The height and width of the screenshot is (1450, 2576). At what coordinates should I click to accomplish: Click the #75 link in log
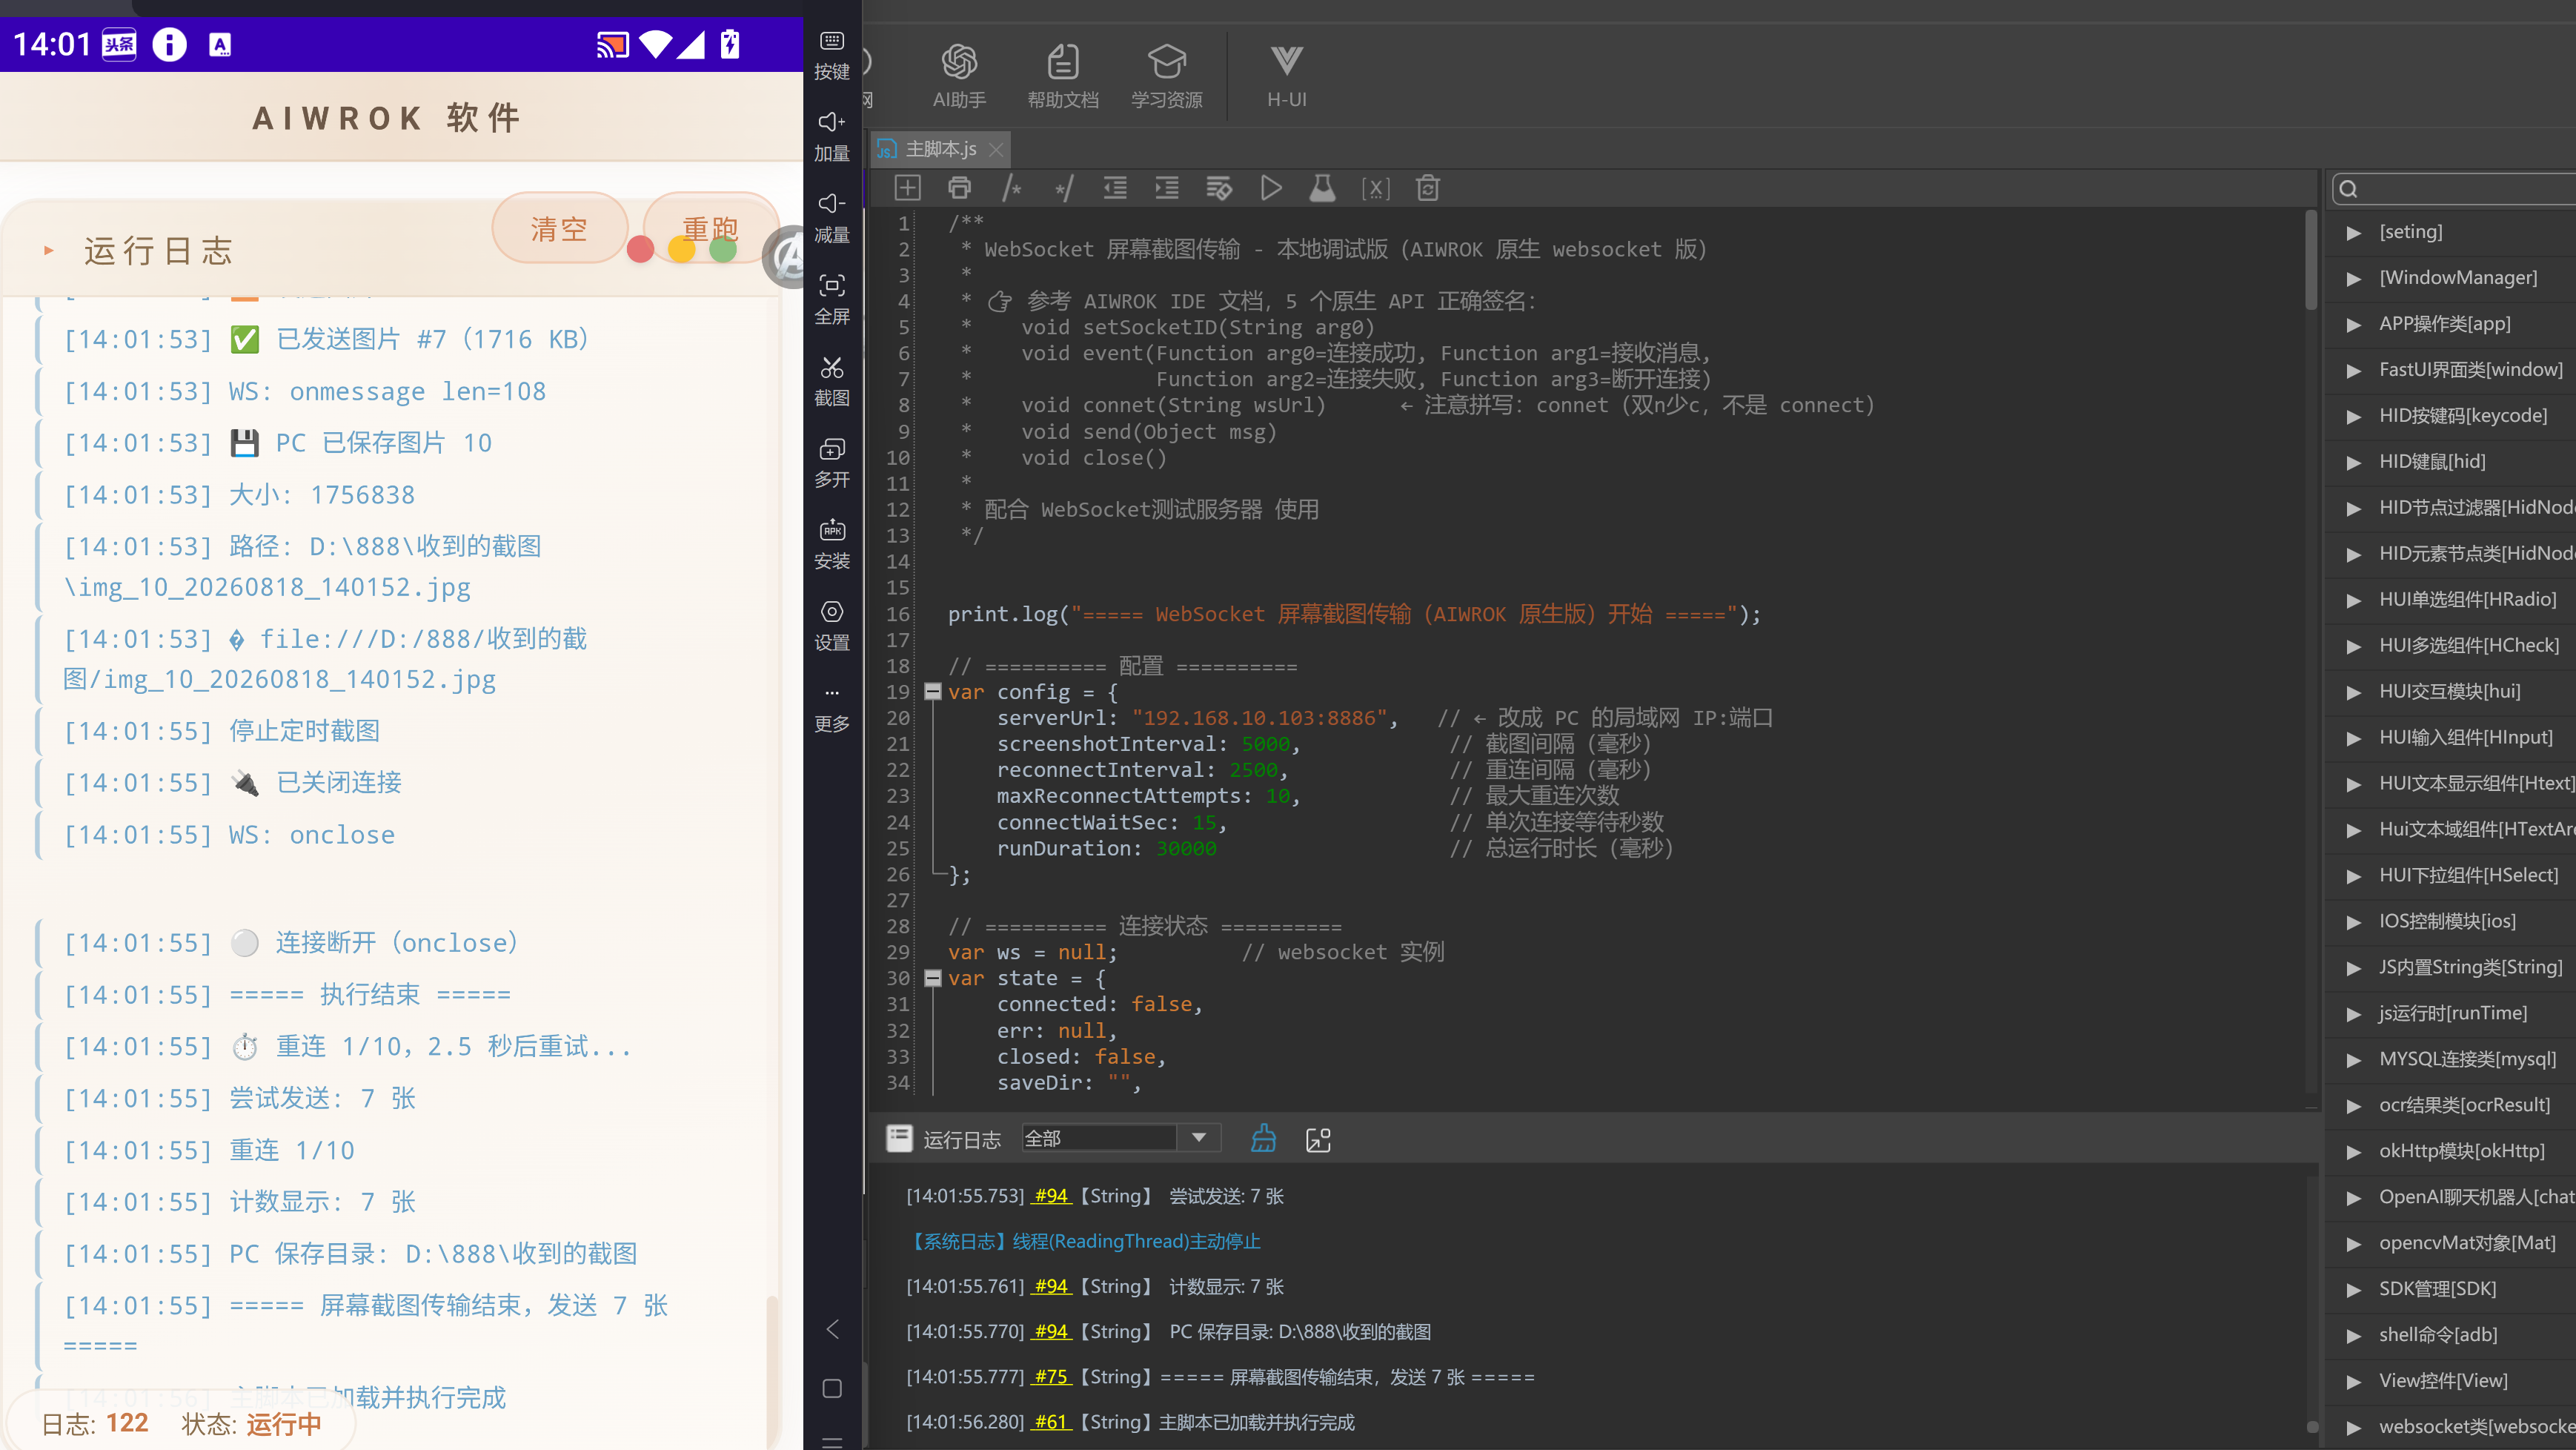(1050, 1377)
